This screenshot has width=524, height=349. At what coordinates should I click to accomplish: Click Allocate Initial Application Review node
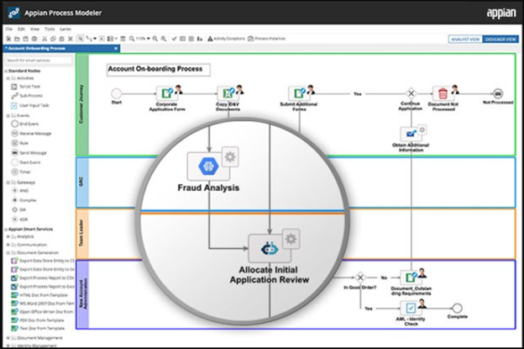click(270, 248)
